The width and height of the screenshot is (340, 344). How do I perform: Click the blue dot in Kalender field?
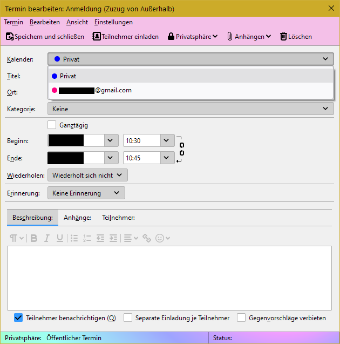coord(57,59)
